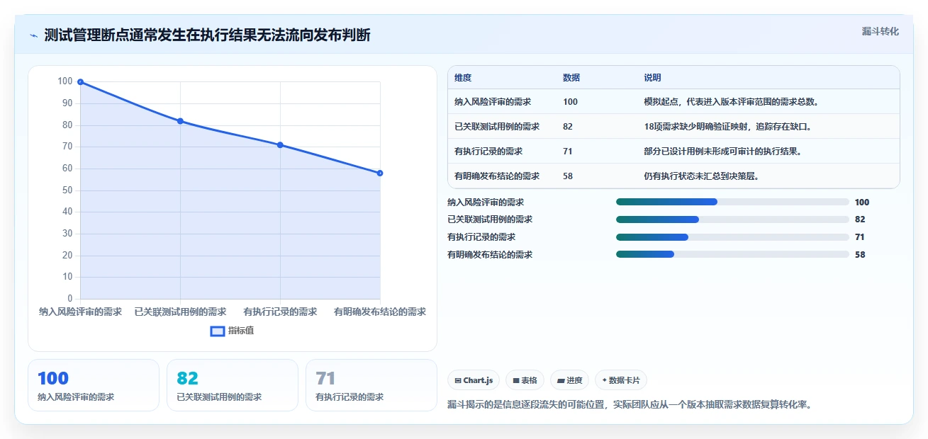Click table value 100 in 数据 column
This screenshot has height=439, width=928.
tap(570, 102)
